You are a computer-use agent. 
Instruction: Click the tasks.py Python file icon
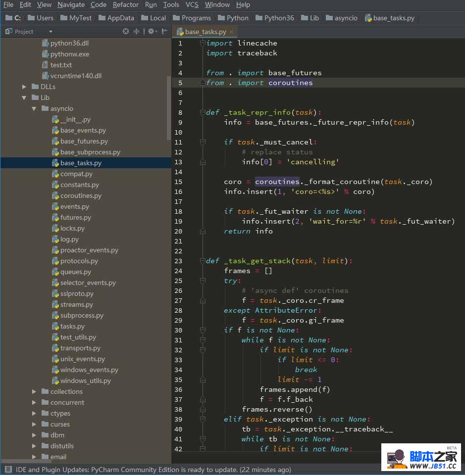(x=55, y=326)
